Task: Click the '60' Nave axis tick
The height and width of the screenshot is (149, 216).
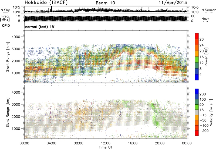Action: [193, 16]
